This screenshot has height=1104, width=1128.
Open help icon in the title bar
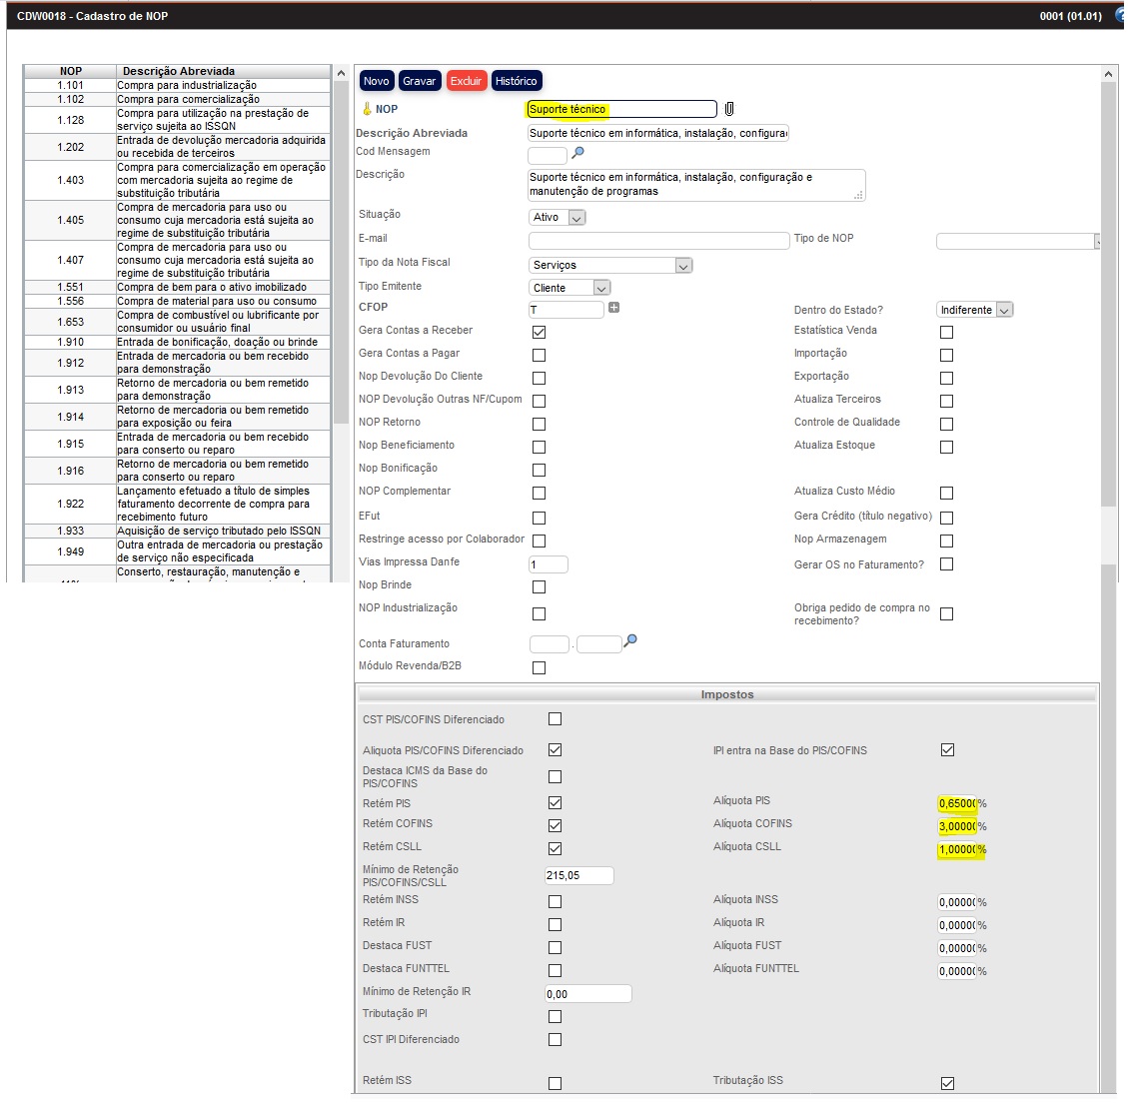coord(1121,16)
